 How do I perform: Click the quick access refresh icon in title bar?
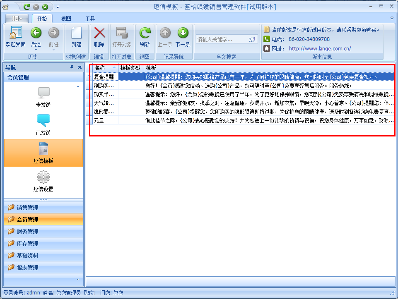coord(27,7)
